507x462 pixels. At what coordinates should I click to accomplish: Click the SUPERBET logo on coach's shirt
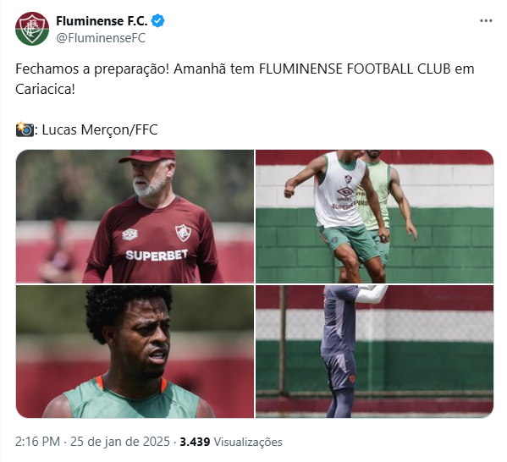click(x=157, y=255)
